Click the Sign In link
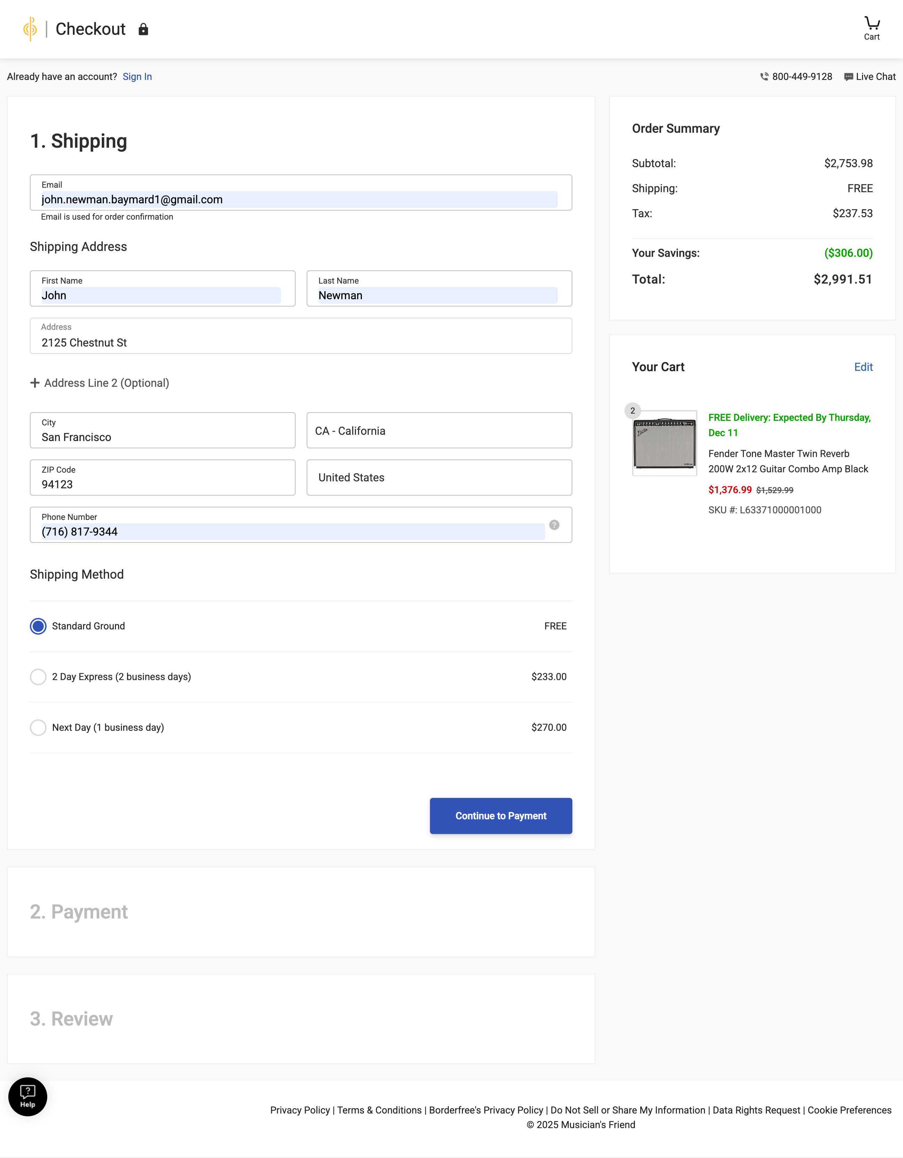This screenshot has height=1158, width=903. (x=137, y=77)
